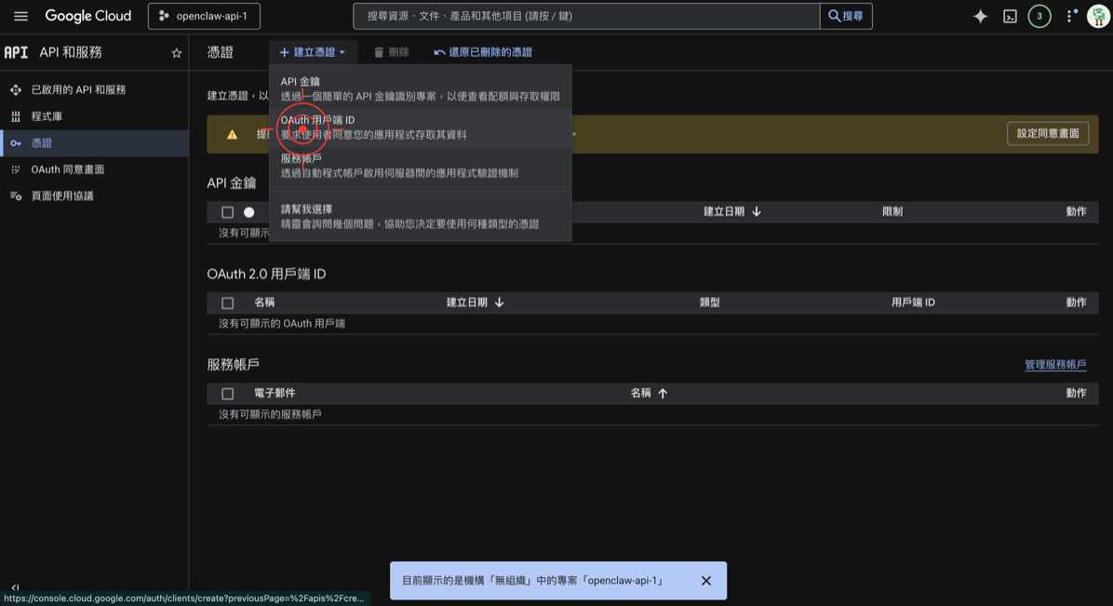Dismiss the organization notice toast
Viewport: 1113px width, 606px height.
pos(705,580)
